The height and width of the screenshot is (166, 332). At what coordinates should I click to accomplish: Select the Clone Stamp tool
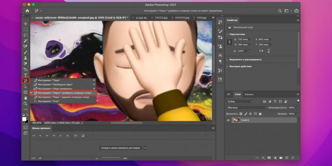click(x=25, y=58)
